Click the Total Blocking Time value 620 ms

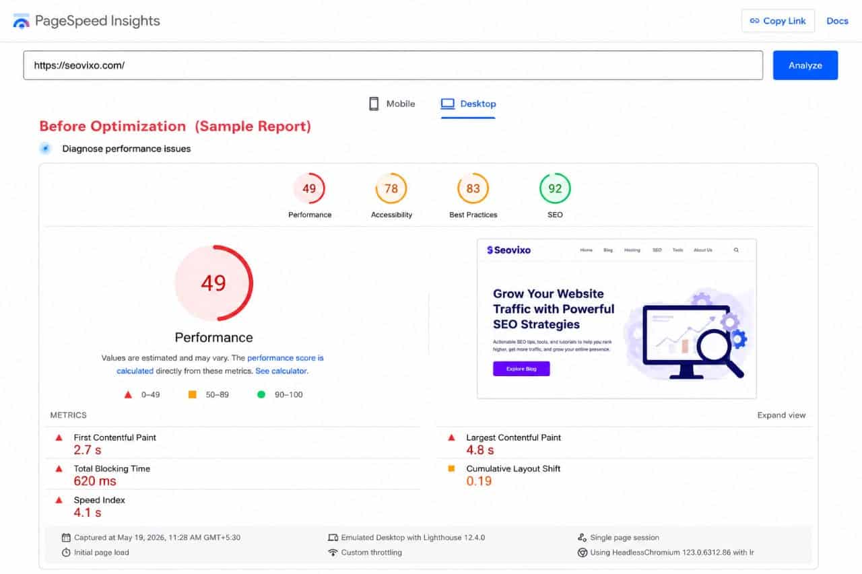click(95, 481)
